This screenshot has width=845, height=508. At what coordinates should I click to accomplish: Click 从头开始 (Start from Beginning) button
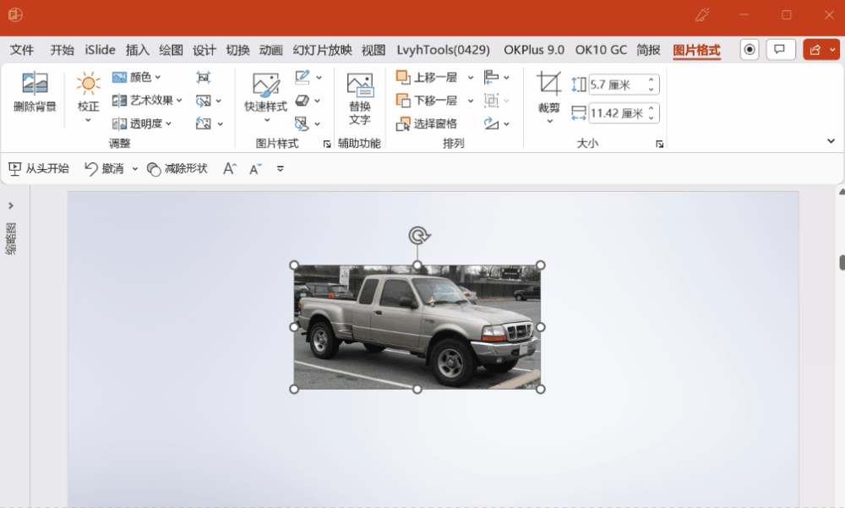[x=39, y=168]
